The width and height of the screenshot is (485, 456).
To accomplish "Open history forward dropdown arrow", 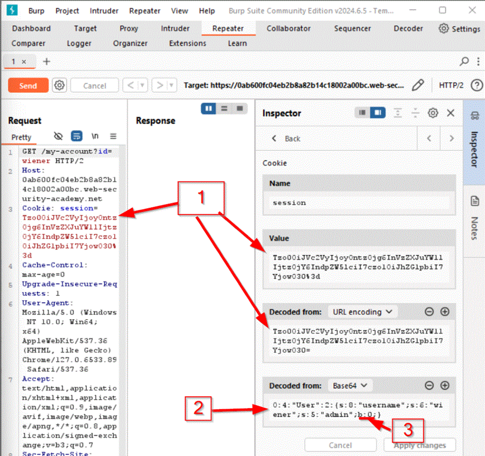I will (171, 85).
